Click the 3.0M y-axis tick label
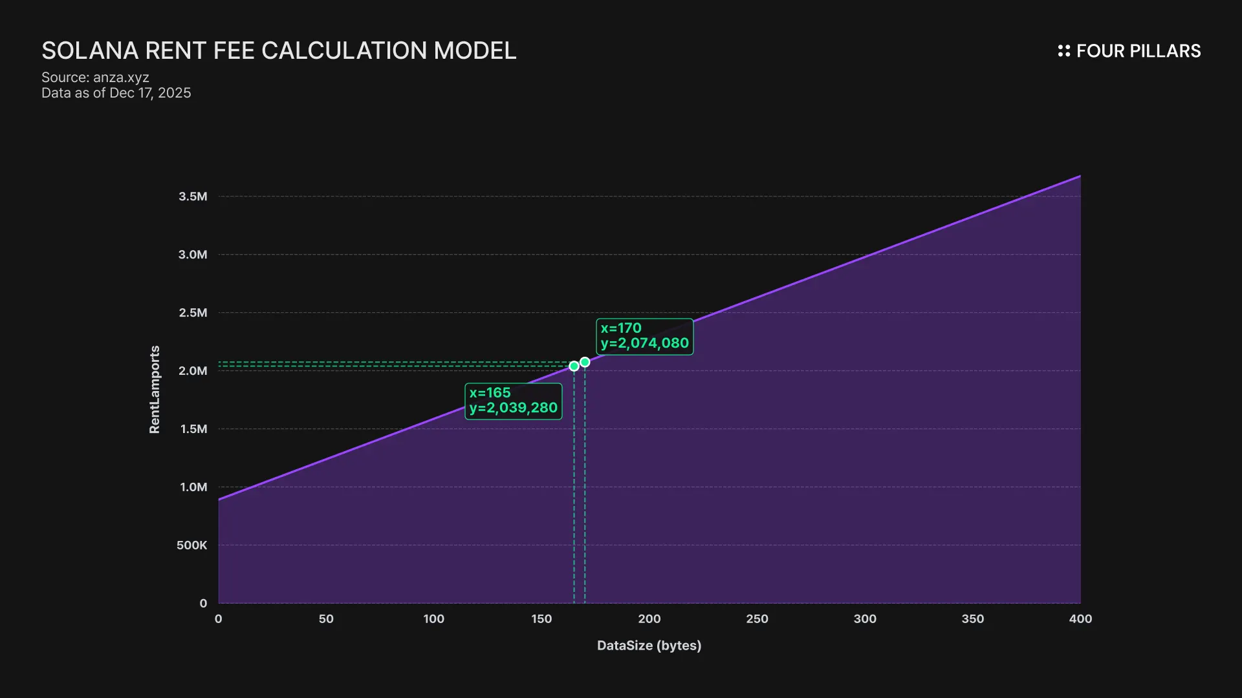Screen dimensions: 1242x698 coord(193,255)
